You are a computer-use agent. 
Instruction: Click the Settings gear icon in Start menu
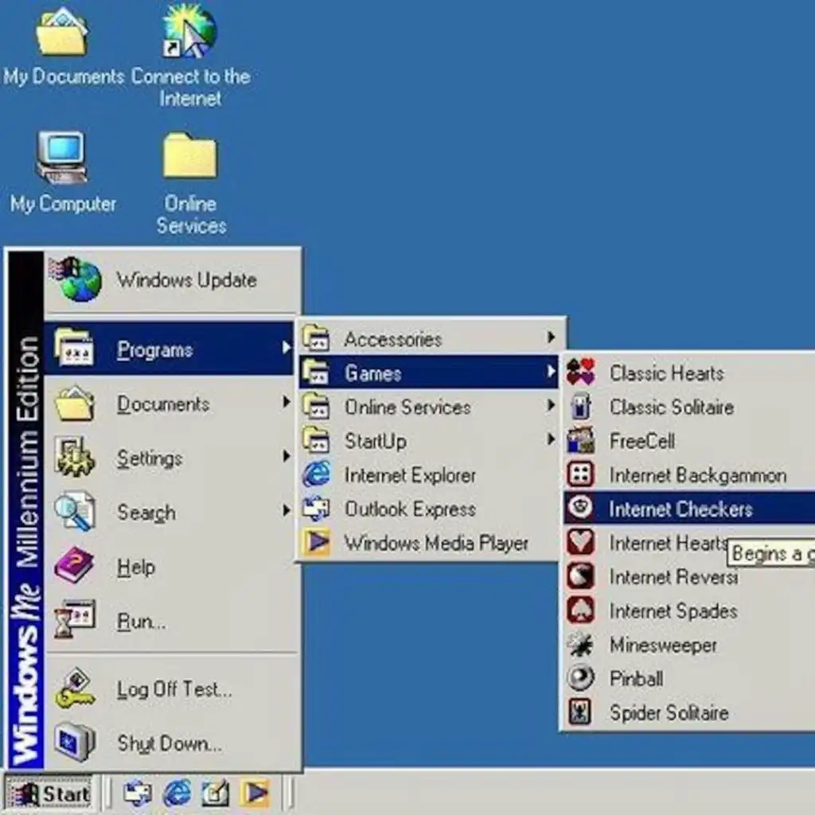click(x=75, y=458)
